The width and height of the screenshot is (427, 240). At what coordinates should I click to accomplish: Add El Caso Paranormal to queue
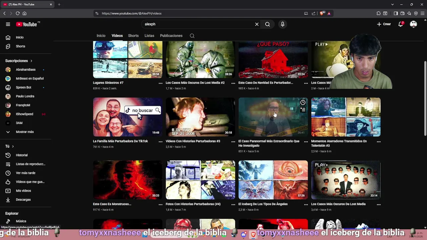point(303,110)
